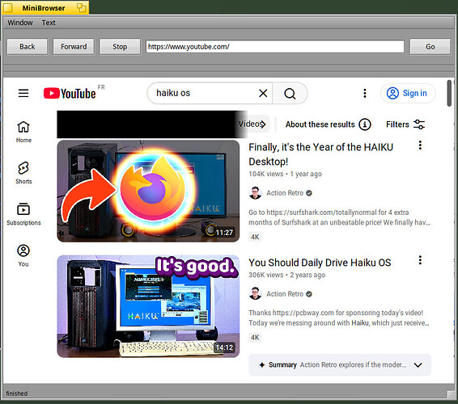Image resolution: width=458 pixels, height=404 pixels.
Task: Open Subscriptions in sidebar
Action: coord(23,214)
